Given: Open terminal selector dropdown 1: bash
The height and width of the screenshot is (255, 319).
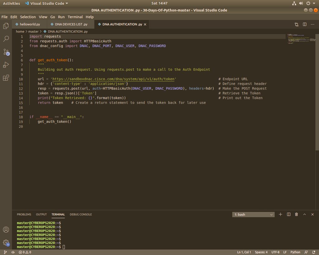Looking at the screenshot, I should click(253, 215).
